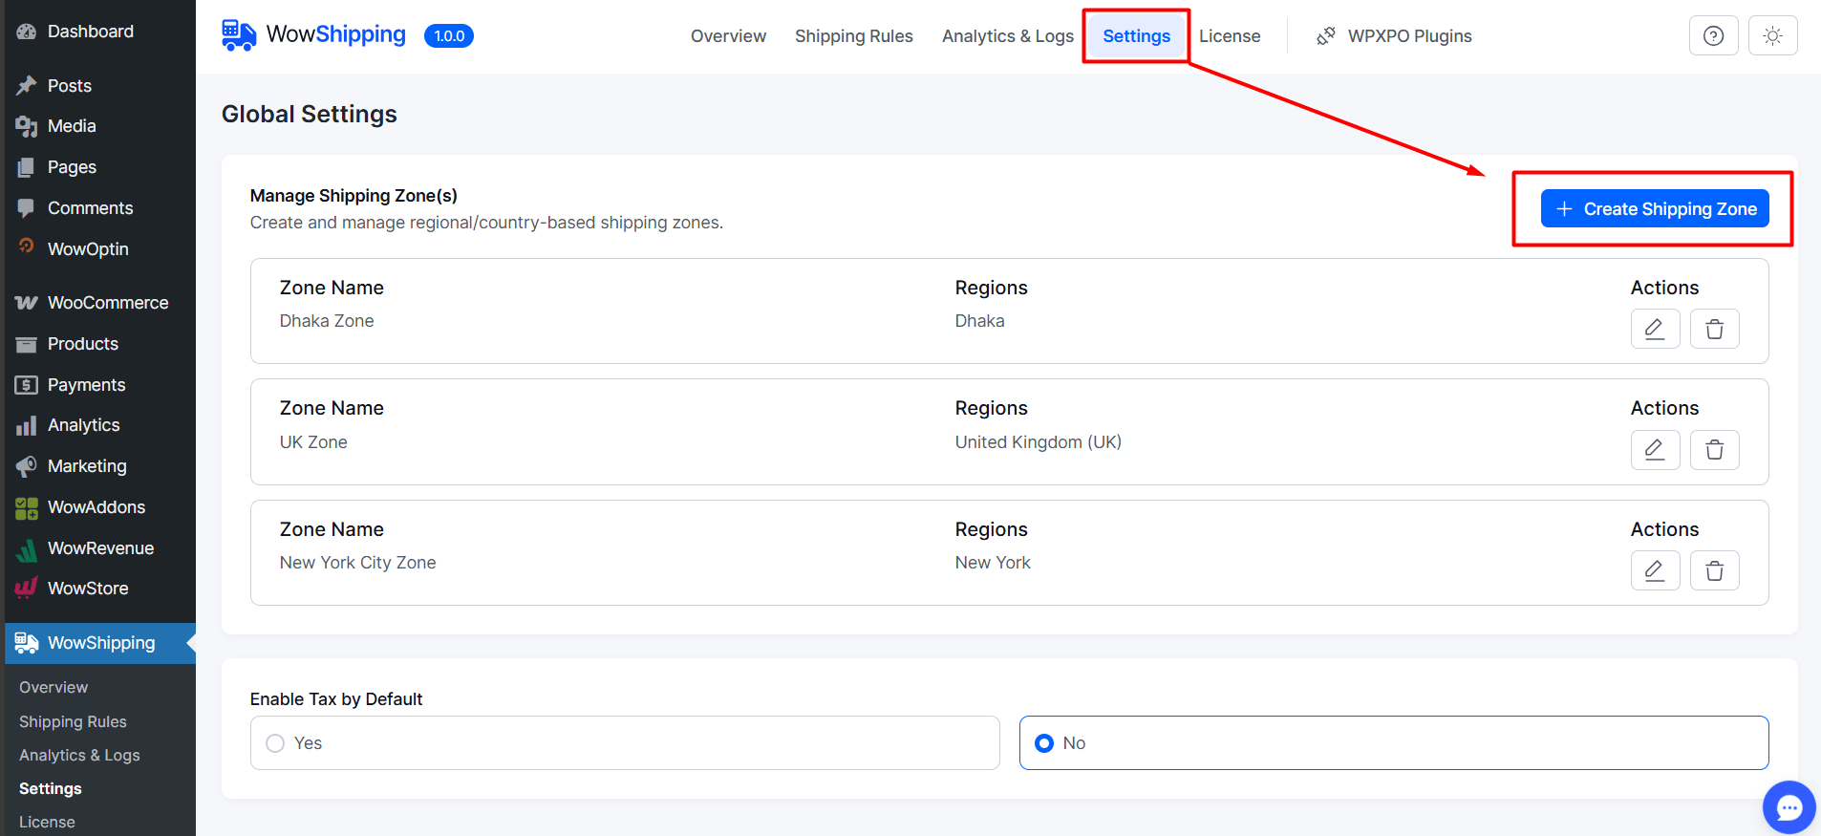Screen dimensions: 1821x836
Task: Select Yes for Enable Tax by Default
Action: pos(625,743)
